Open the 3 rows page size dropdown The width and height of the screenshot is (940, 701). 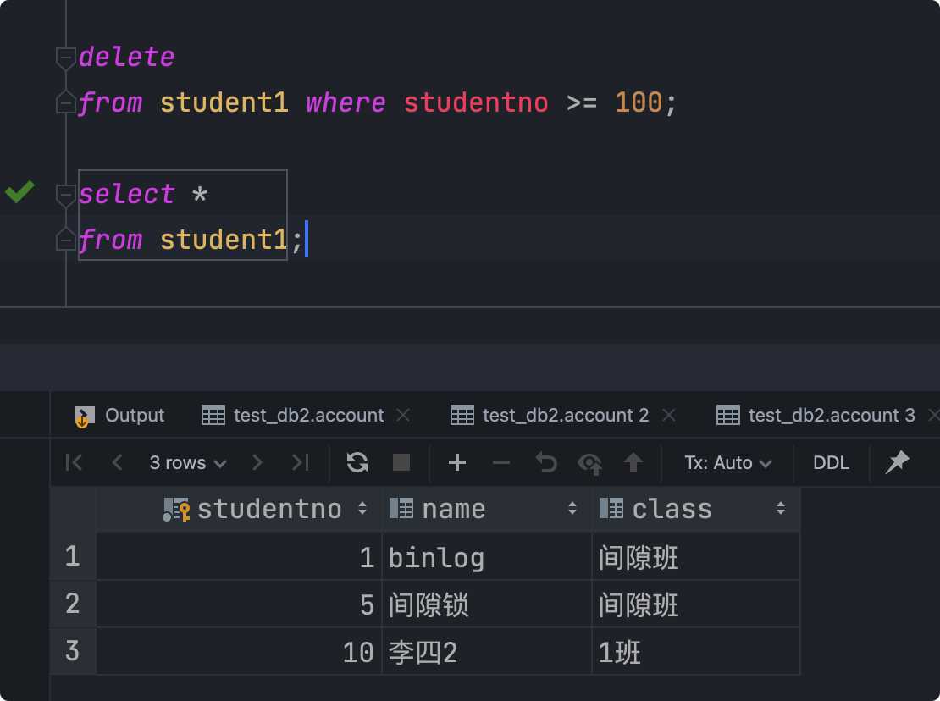pos(188,462)
